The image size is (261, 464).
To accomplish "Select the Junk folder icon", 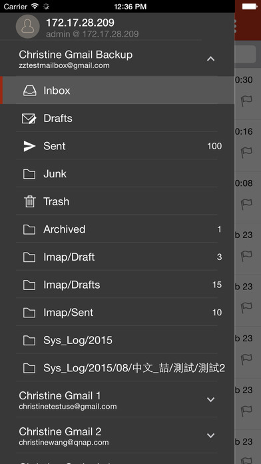I will pyautogui.click(x=29, y=174).
